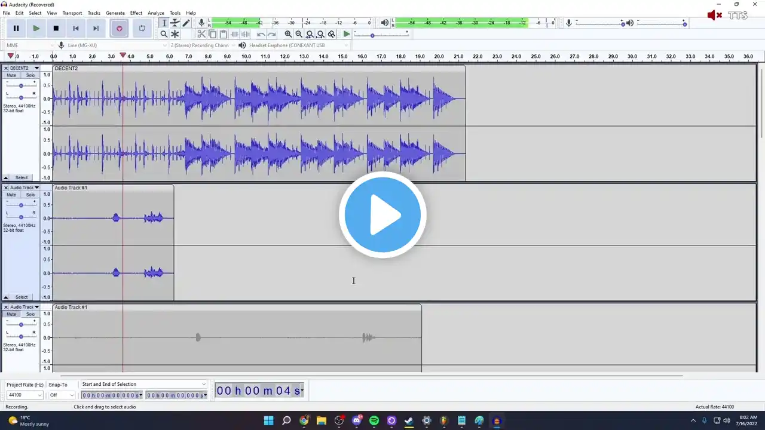The width and height of the screenshot is (765, 430).
Task: Open the Line (MG-XU) recording device dropdown
Action: (117, 45)
